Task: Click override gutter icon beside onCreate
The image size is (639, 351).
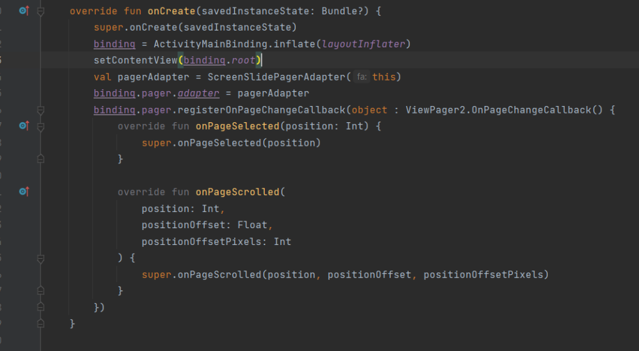Action: (24, 11)
